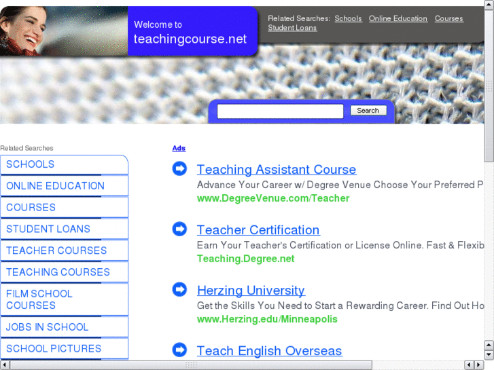The width and height of the screenshot is (494, 370).
Task: Click arrow icon beside Teacher Certification
Action: click(x=179, y=229)
